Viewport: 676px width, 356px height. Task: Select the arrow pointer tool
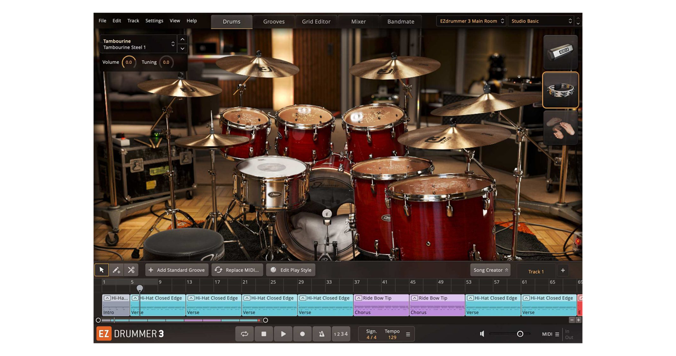pos(101,270)
